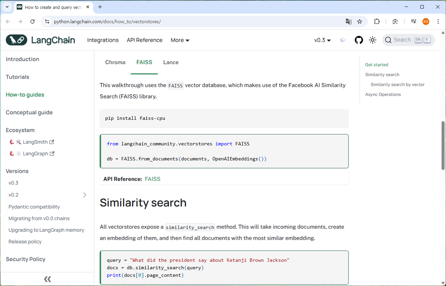Open LangSmith external link
Viewport: 446px width, 286px height.
tap(32, 142)
